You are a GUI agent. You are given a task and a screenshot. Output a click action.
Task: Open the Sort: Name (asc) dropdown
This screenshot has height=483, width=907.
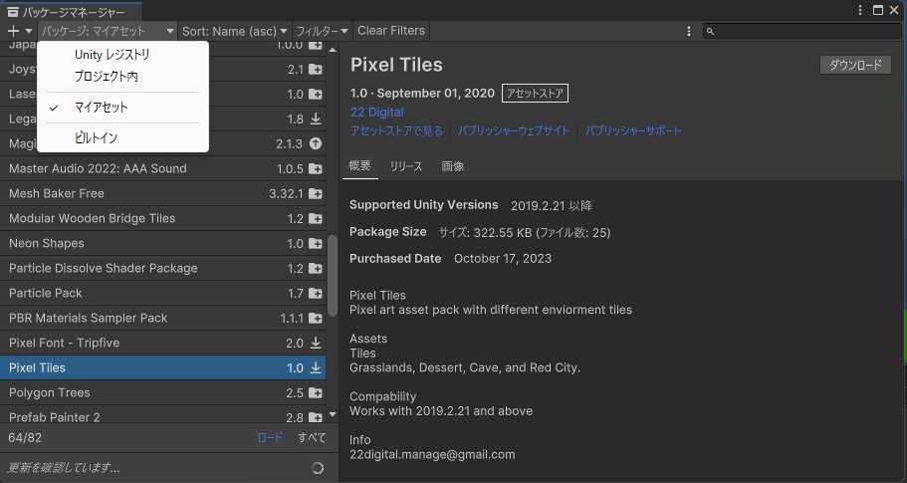coord(235,31)
